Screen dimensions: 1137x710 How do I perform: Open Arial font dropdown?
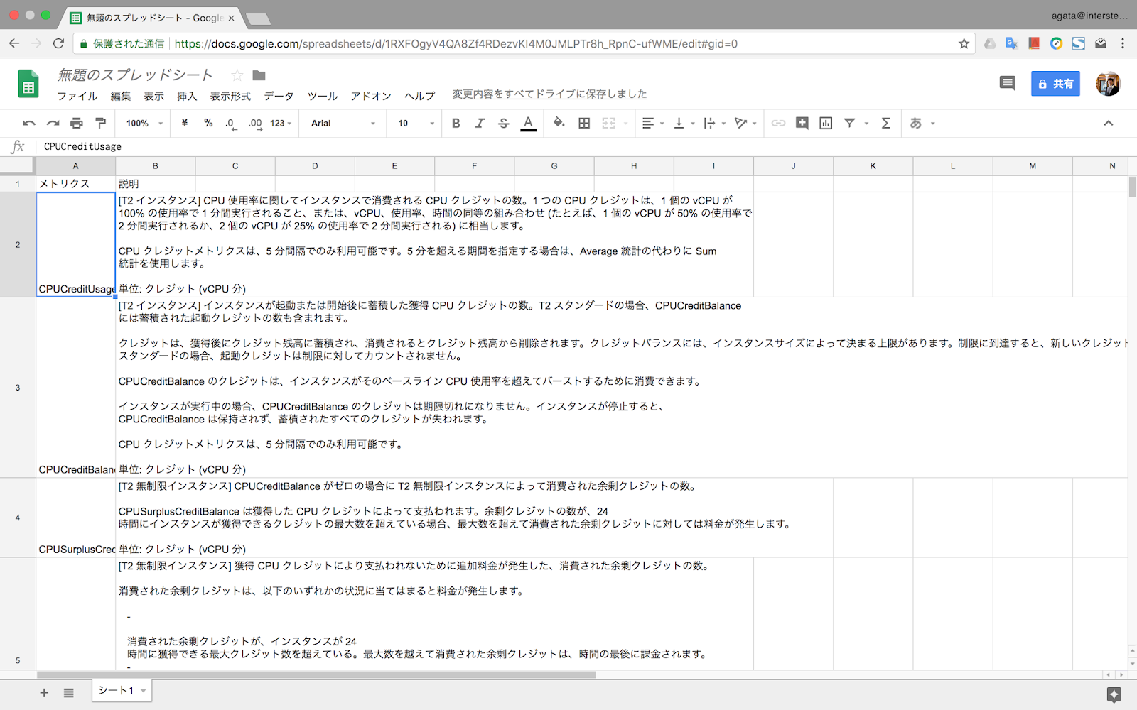[343, 124]
